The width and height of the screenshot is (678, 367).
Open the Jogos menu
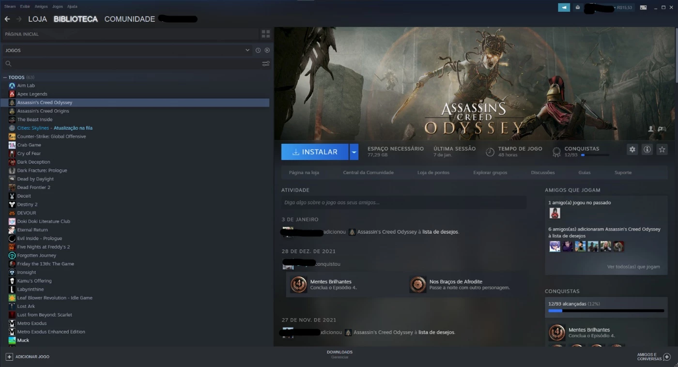[x=57, y=7]
